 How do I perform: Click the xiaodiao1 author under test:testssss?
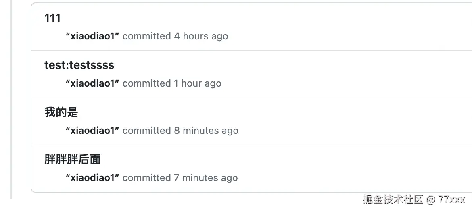(x=92, y=83)
